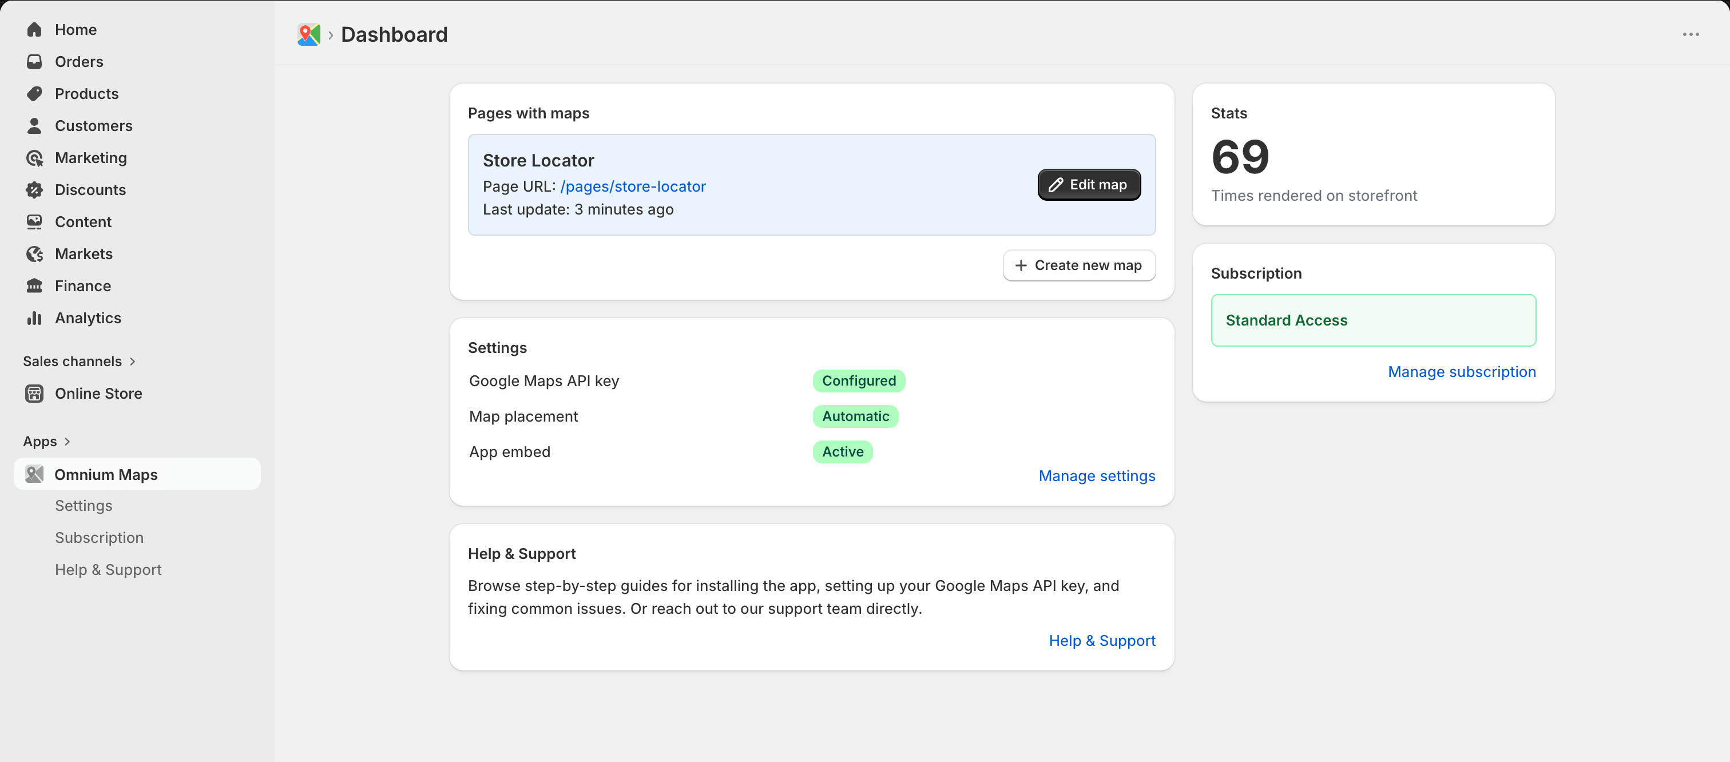1730x762 pixels.
Task: Open Orders from the sidebar icon
Action: 34,61
